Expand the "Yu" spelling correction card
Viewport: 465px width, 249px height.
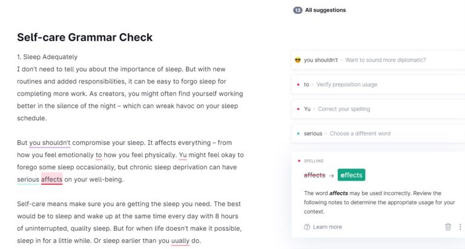coord(375,109)
